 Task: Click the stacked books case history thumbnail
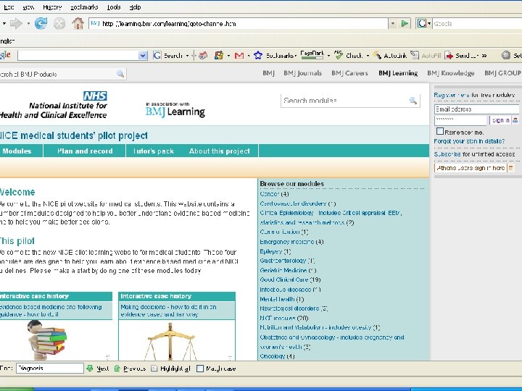(47, 340)
